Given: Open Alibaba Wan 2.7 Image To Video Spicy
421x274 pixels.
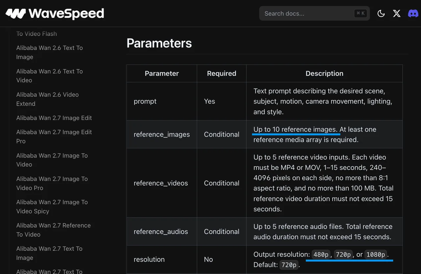Looking at the screenshot, I should click(52, 207).
